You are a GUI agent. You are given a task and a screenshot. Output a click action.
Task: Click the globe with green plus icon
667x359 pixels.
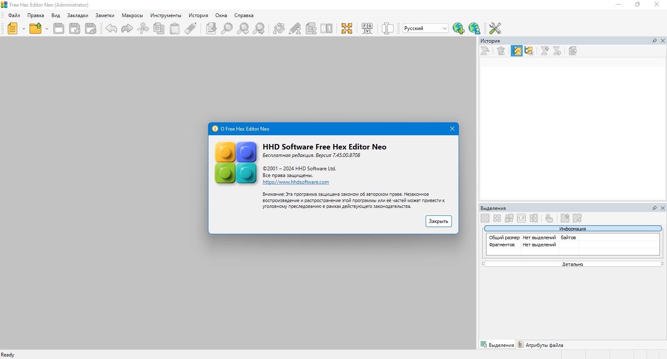(459, 28)
